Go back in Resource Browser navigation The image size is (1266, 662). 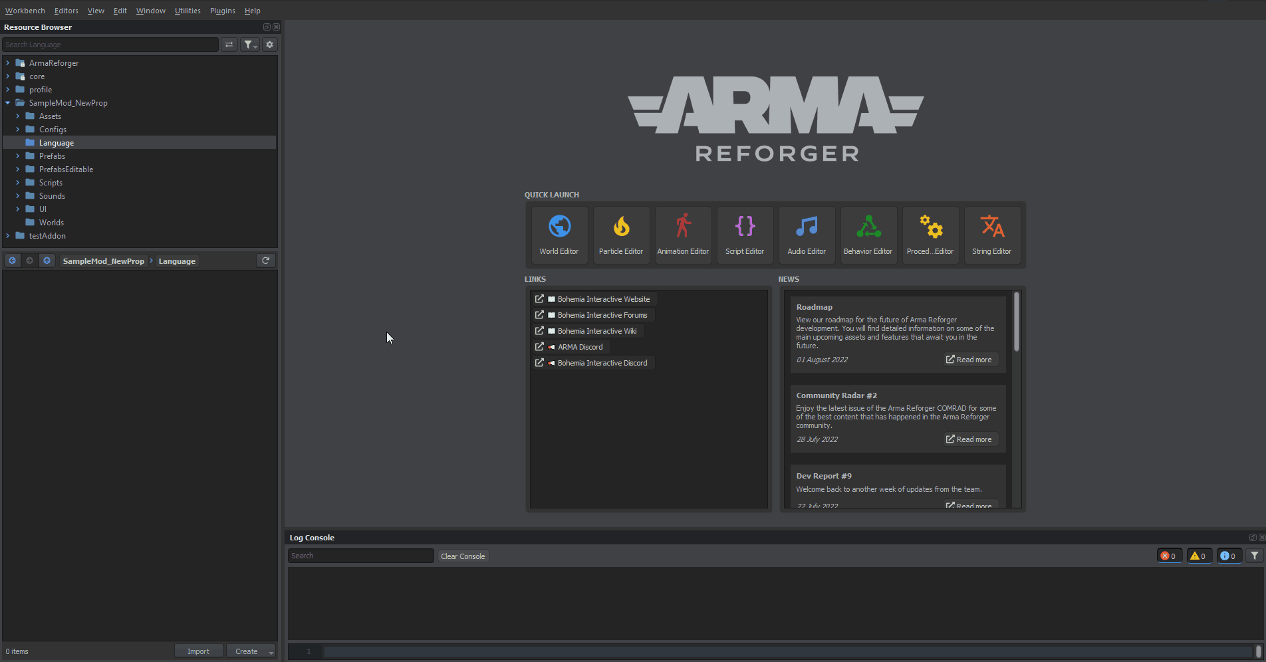12,261
